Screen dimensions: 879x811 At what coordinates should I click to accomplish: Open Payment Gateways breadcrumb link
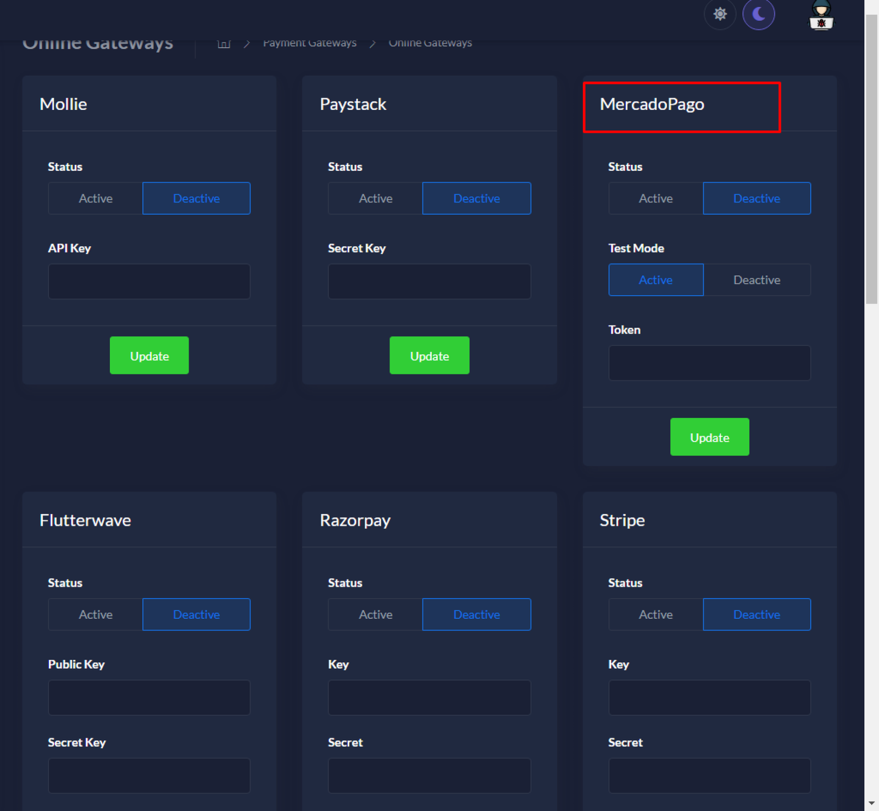pos(309,43)
